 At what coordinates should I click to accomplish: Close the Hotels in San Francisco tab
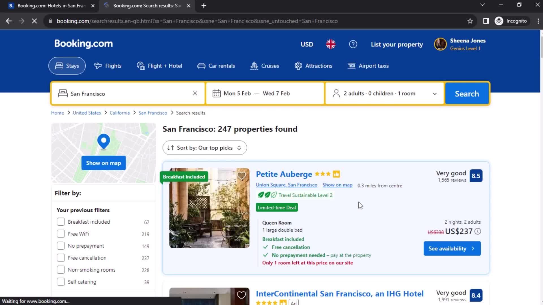93,6
